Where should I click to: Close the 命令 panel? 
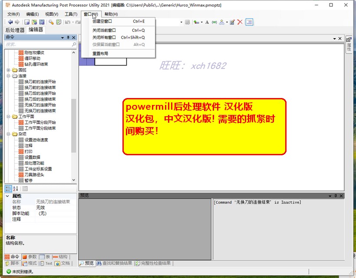click(x=73, y=37)
